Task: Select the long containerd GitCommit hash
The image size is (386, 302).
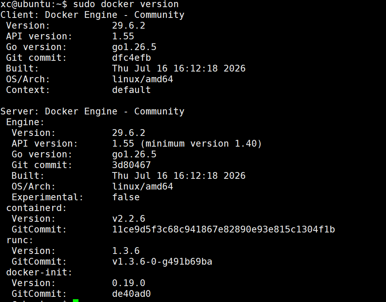Action: pyautogui.click(x=223, y=229)
